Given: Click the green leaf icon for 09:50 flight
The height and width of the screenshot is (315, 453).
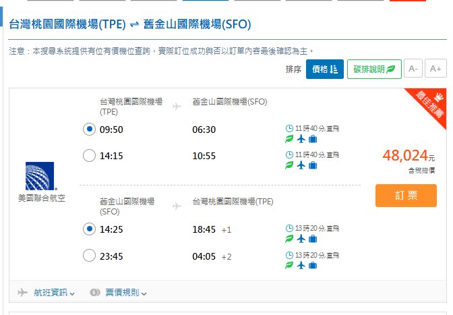Looking at the screenshot, I should pyautogui.click(x=289, y=139).
